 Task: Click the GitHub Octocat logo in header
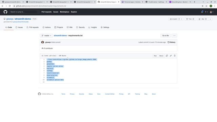pyautogui.click(x=5, y=12)
